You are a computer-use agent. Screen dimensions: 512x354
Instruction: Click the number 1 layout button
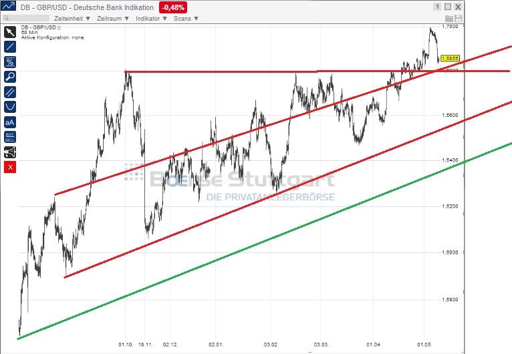pos(437,7)
